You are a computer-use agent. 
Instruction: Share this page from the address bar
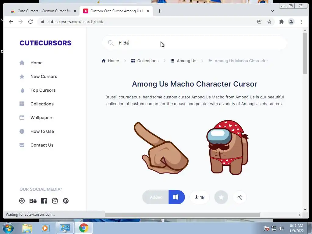(x=260, y=22)
